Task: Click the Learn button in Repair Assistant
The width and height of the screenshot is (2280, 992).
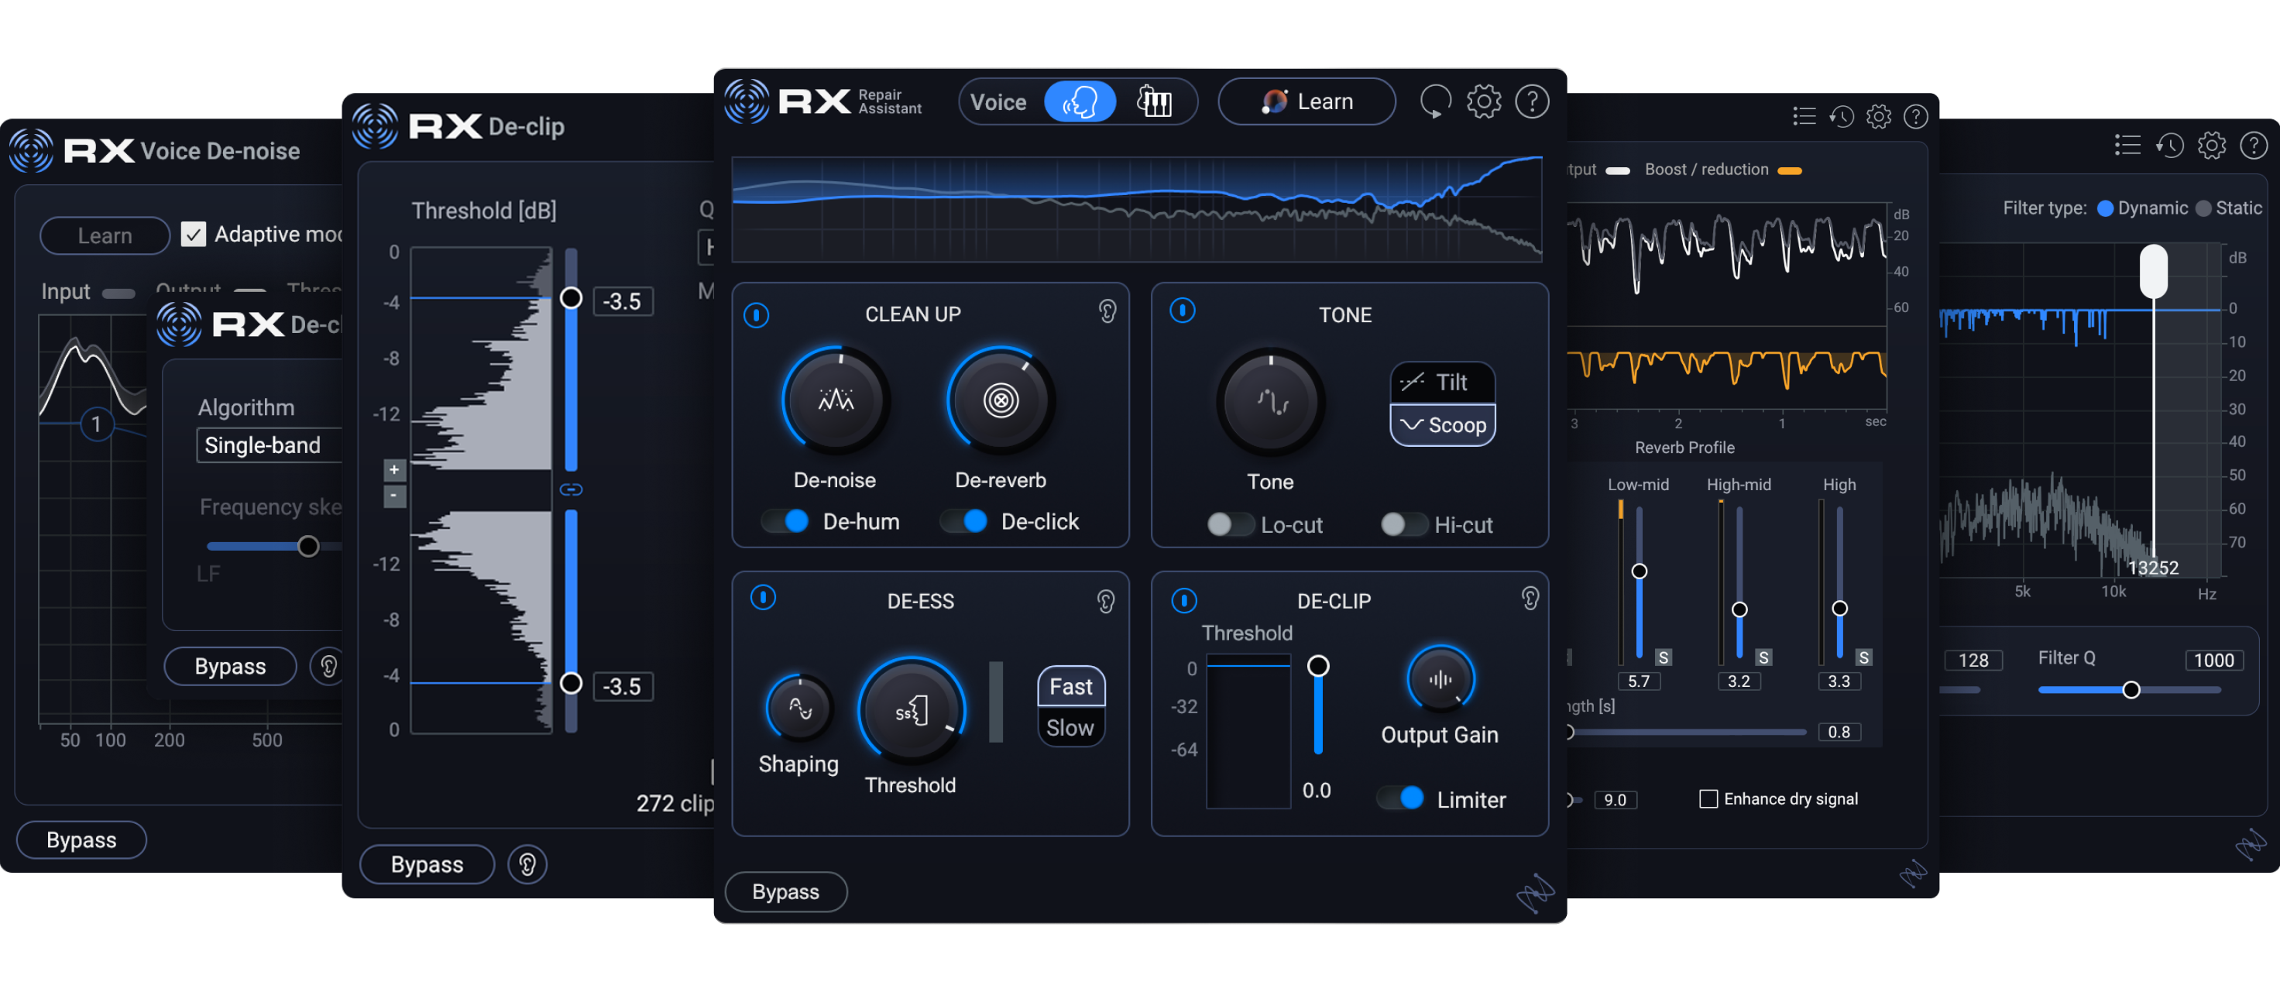Action: (1307, 101)
